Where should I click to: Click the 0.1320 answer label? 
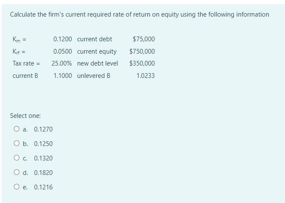43,158
